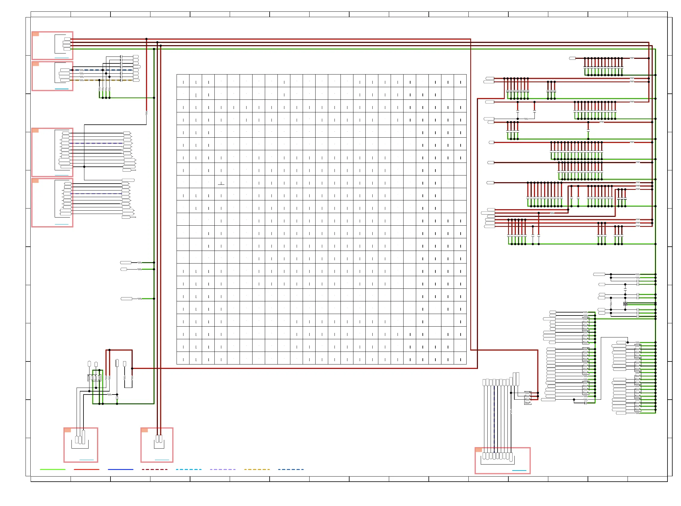Click blue link in bottom-center two-pin pink block

pyautogui.click(x=162, y=460)
